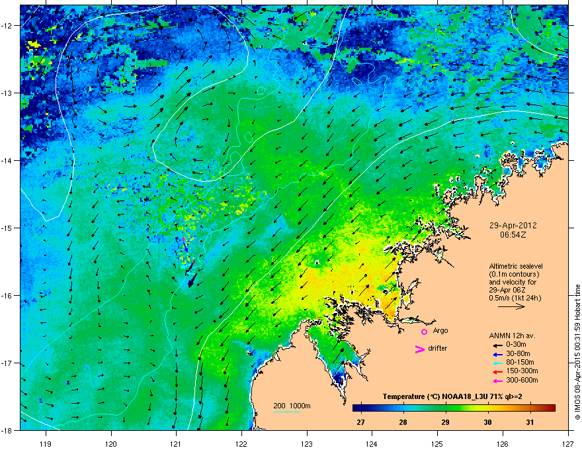Click the '121' longitude axis label
Screen dimensions: 582x450
click(x=176, y=443)
